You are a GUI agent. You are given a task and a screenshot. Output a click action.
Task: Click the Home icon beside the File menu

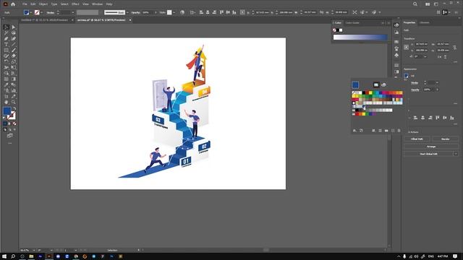tap(13, 4)
